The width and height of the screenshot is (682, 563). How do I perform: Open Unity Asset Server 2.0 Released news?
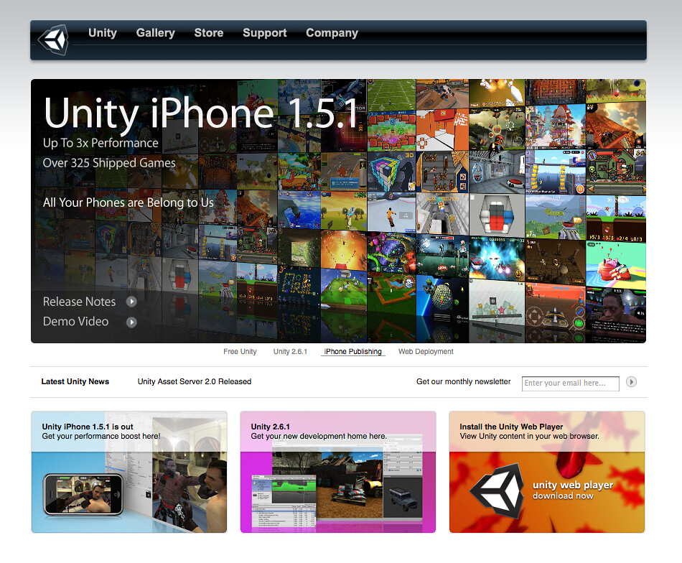(x=194, y=381)
